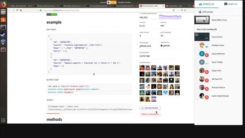Image resolution: width=245 pixels, height=138 pixels.
Task: Click Add people in Meet panel
Action: 206,12
